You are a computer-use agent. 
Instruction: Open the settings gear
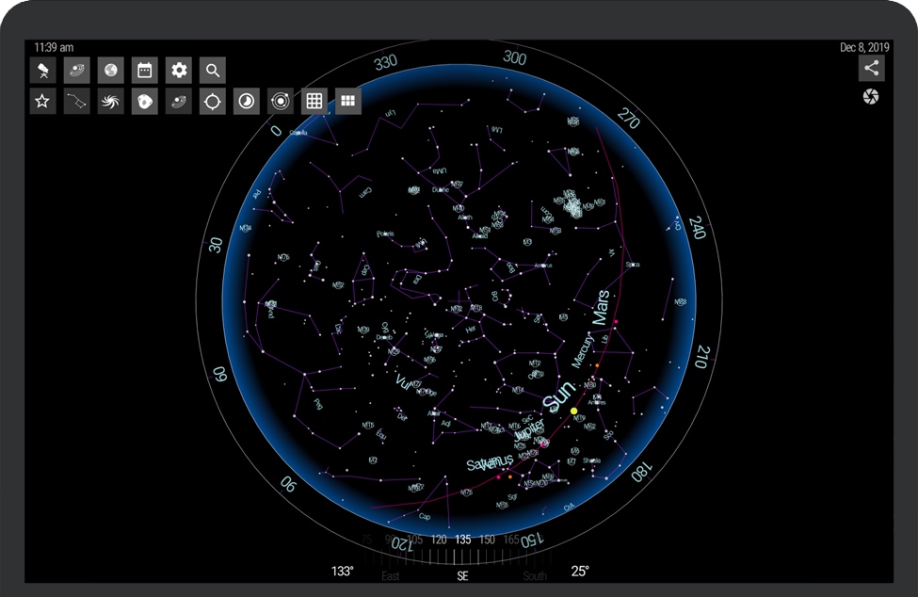point(179,70)
